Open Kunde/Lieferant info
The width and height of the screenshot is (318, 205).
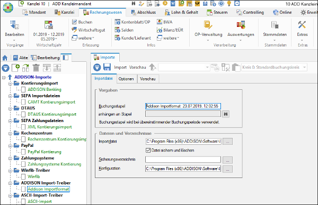coord(133,38)
